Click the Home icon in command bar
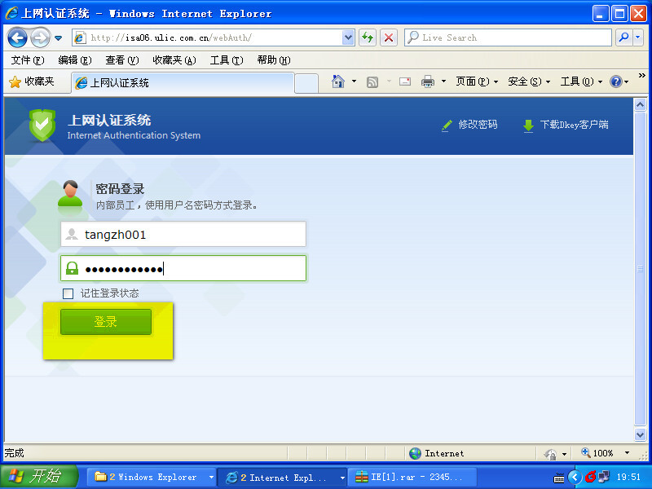 coord(338,81)
